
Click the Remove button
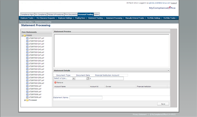click(x=59, y=83)
